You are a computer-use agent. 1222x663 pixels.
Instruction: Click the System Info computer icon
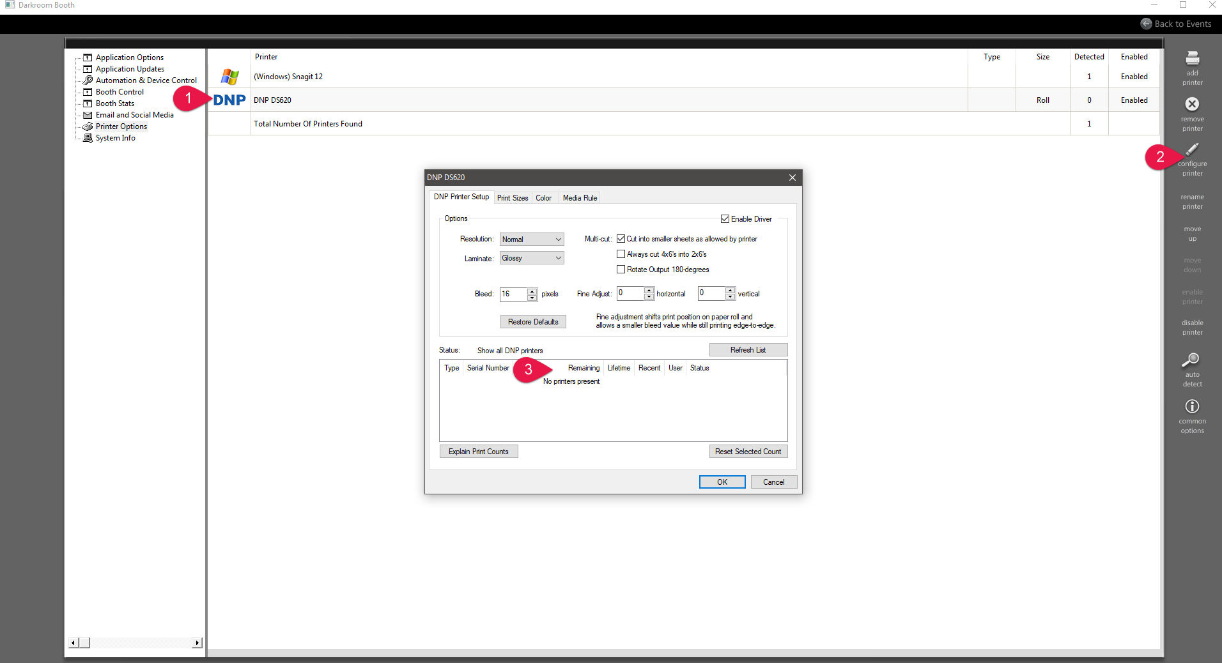click(88, 138)
